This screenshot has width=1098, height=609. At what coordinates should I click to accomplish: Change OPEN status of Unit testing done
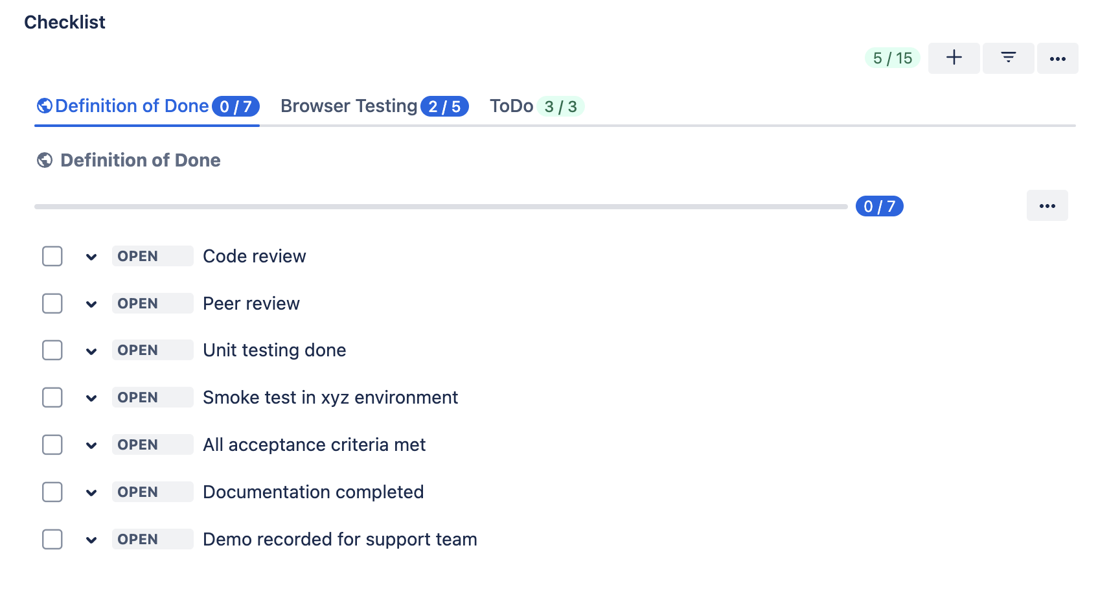point(152,350)
